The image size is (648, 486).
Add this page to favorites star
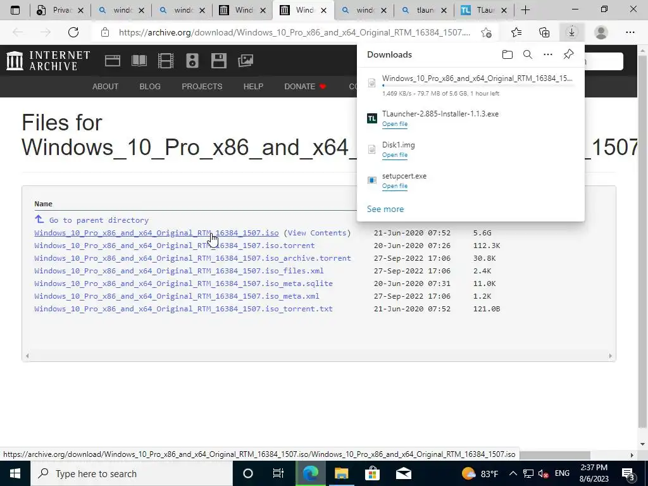(x=487, y=32)
